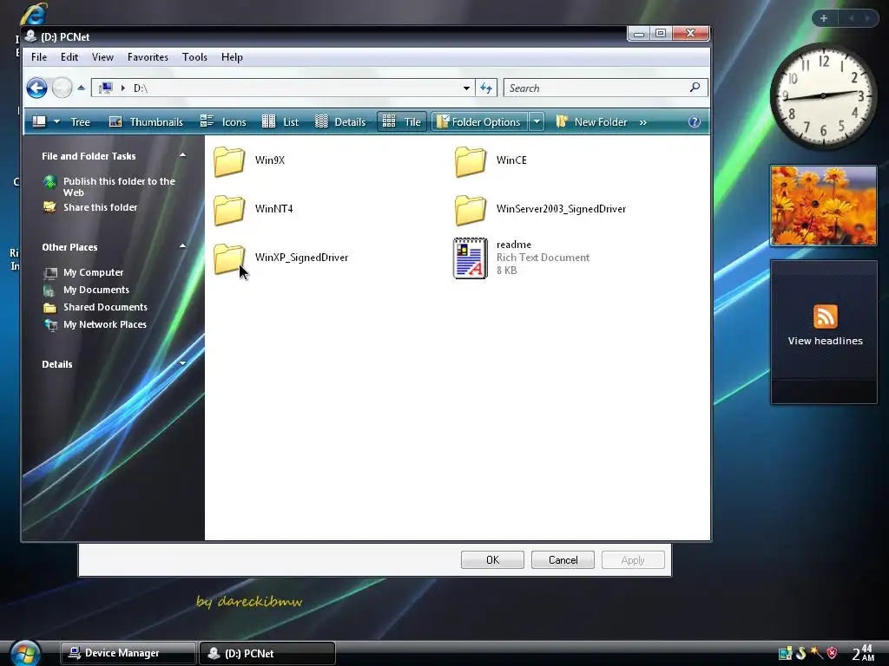Click the magnifier search icon
The image size is (889, 666).
tap(695, 88)
